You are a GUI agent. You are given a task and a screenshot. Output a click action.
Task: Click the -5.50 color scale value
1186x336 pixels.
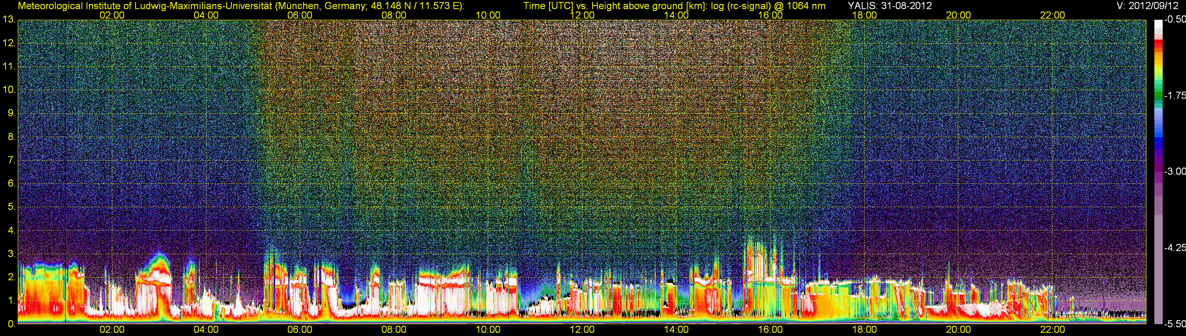(x=1175, y=324)
